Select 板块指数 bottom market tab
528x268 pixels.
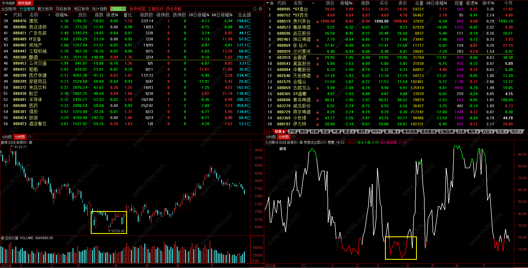coord(410,131)
